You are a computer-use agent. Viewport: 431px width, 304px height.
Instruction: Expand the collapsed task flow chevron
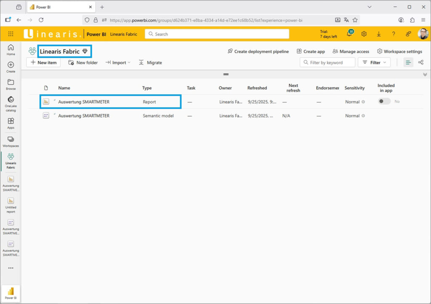[x=425, y=75]
